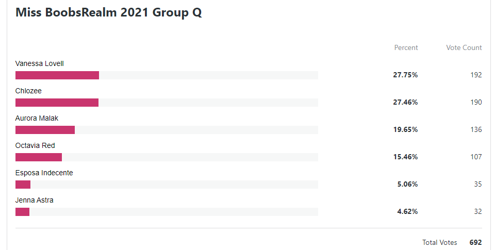This screenshot has width=494, height=250.
Task: Click the Percent column header
Action: click(x=406, y=47)
